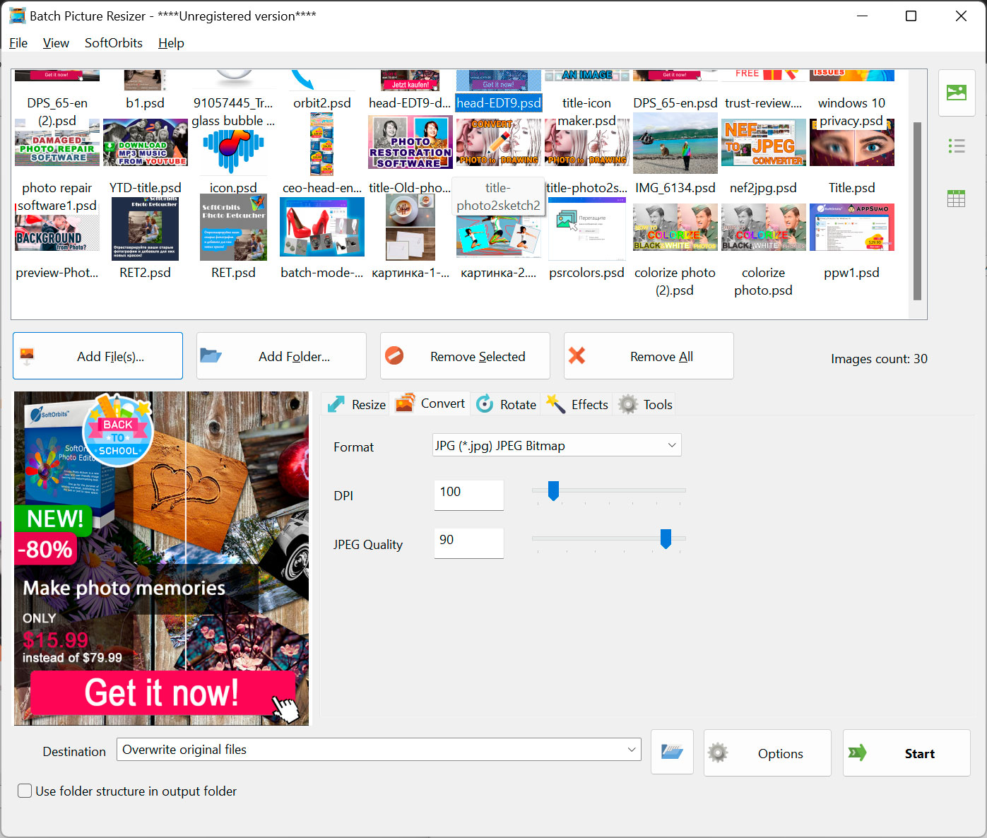Open the SoftOrbits menu
The image size is (987, 838).
pyautogui.click(x=113, y=42)
